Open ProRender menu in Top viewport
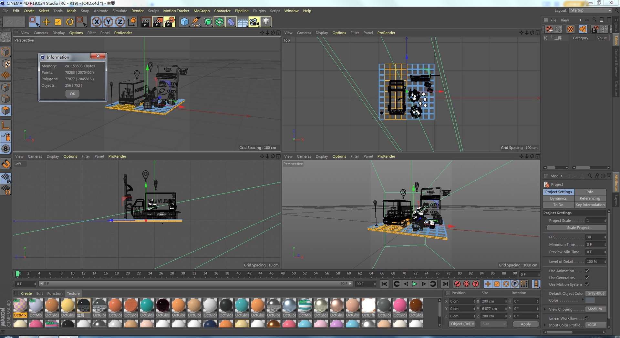620x338 pixels. 386,33
